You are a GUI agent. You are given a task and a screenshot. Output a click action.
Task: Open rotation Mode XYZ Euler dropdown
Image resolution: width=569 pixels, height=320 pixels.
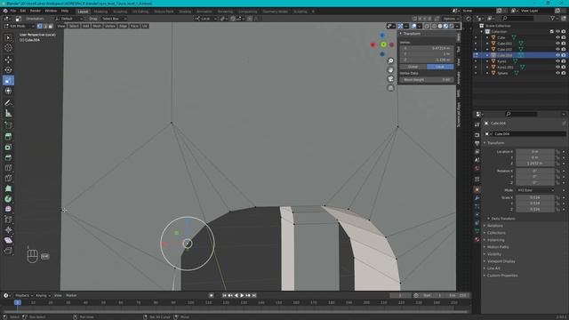(535, 190)
